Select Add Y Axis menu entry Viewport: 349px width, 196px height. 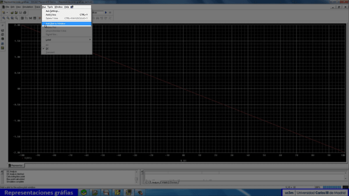pos(51,14)
